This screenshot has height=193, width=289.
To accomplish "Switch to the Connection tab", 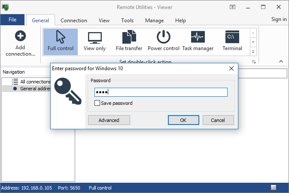I will [x=74, y=21].
